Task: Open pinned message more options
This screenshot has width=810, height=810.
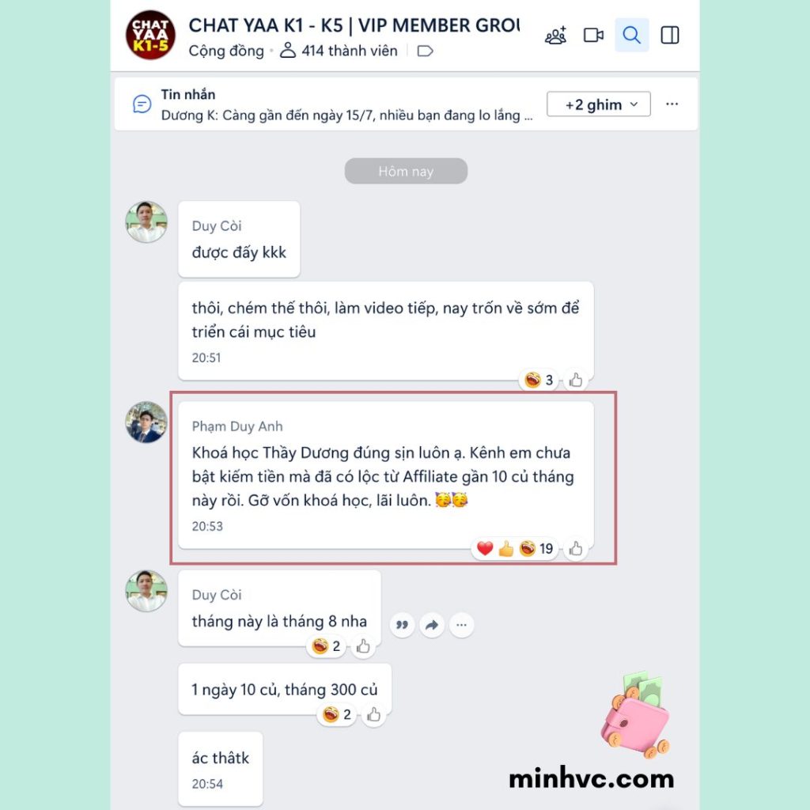Action: click(x=672, y=104)
